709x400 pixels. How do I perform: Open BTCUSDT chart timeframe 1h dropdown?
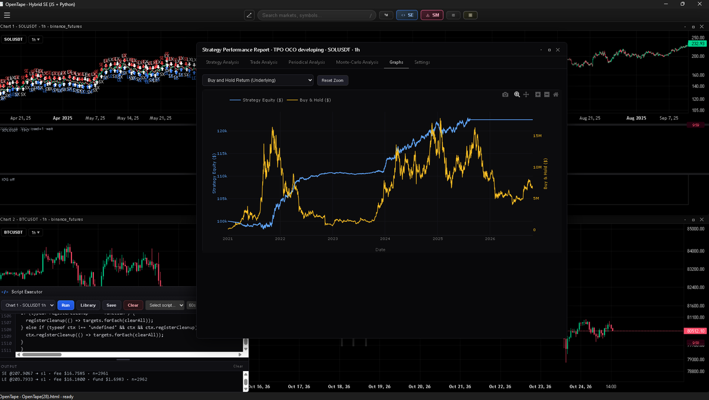[x=36, y=232]
